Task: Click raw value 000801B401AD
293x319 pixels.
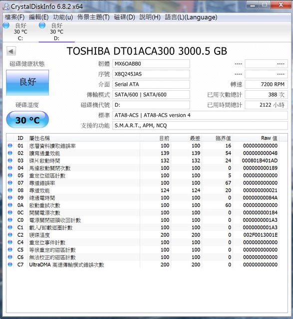Action: (x=260, y=160)
